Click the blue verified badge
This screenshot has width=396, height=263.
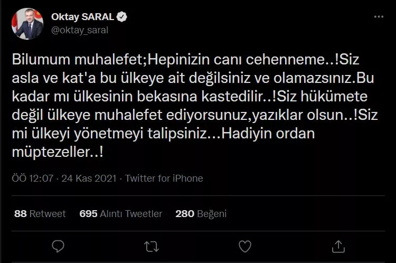(121, 17)
